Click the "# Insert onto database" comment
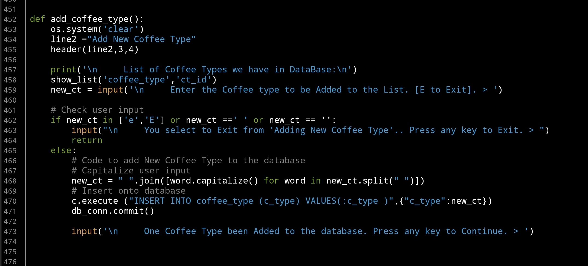The height and width of the screenshot is (266, 588). [x=128, y=191]
